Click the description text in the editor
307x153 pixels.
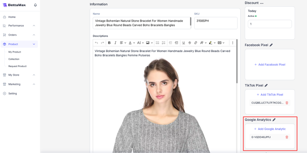tap(162, 53)
